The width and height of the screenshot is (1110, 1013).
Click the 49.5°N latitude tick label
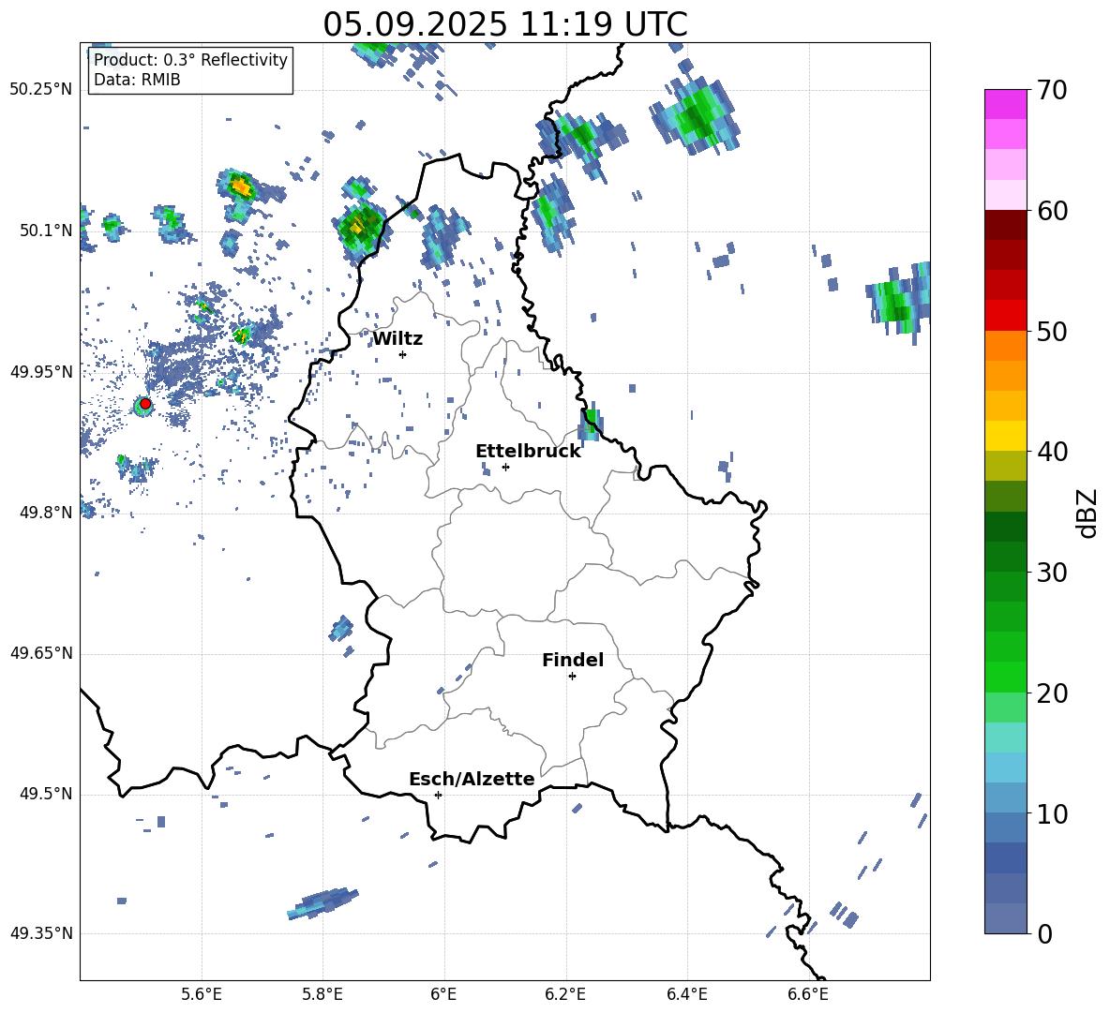[x=46, y=794]
